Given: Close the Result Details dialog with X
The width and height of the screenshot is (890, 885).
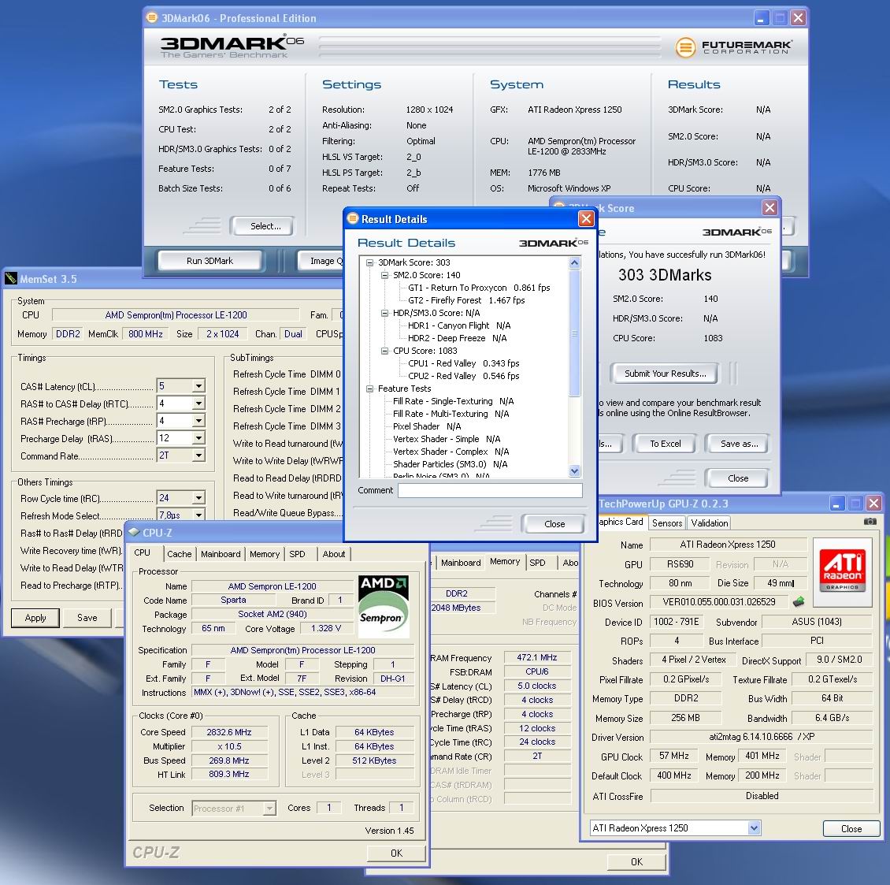Looking at the screenshot, I should [586, 219].
